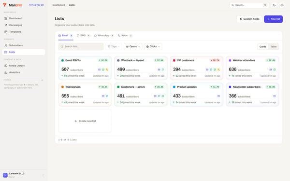The image size is (290, 181).
Task: Click SMS icon on Customers — active card
Action: pos(159,96)
